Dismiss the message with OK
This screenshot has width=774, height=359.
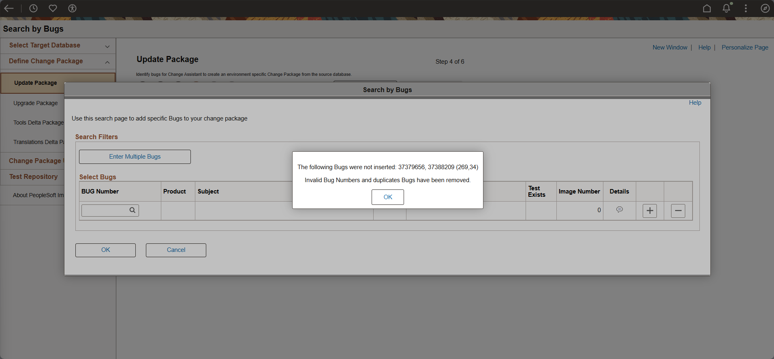click(388, 197)
